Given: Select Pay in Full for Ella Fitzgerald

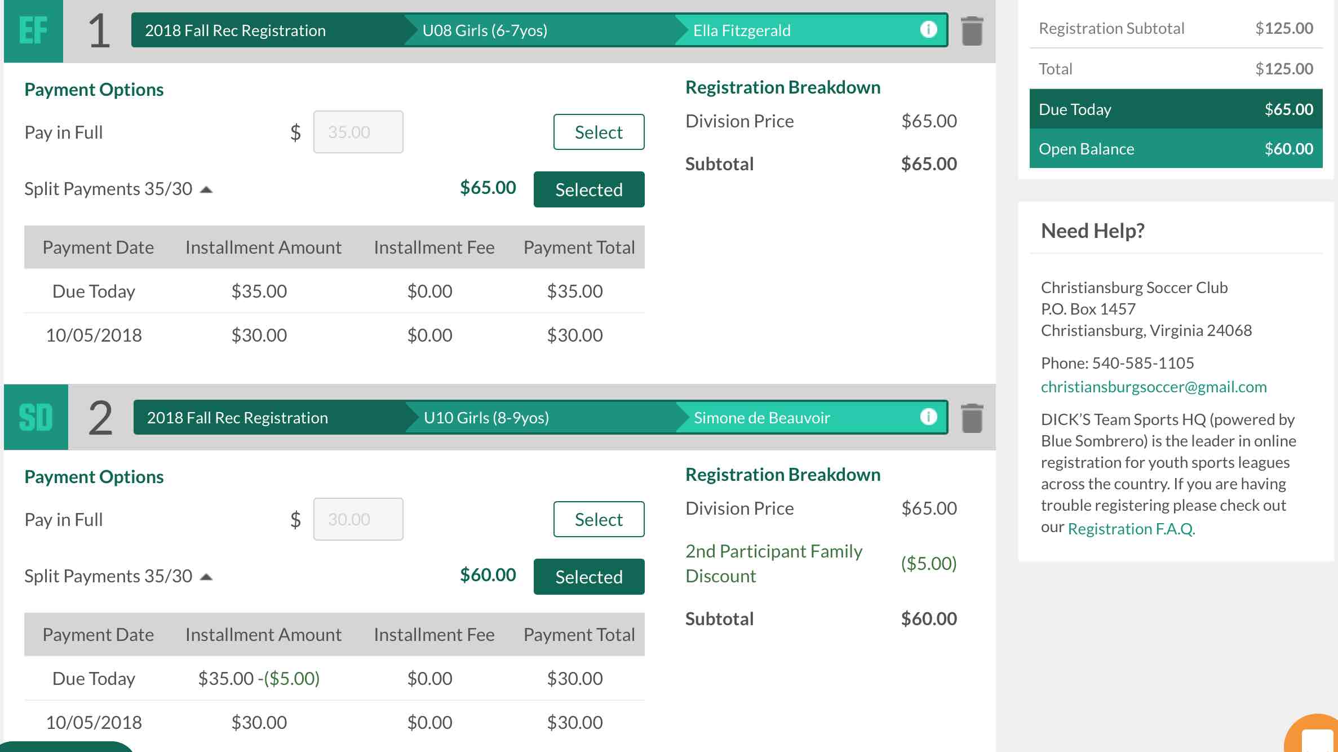Looking at the screenshot, I should (599, 132).
